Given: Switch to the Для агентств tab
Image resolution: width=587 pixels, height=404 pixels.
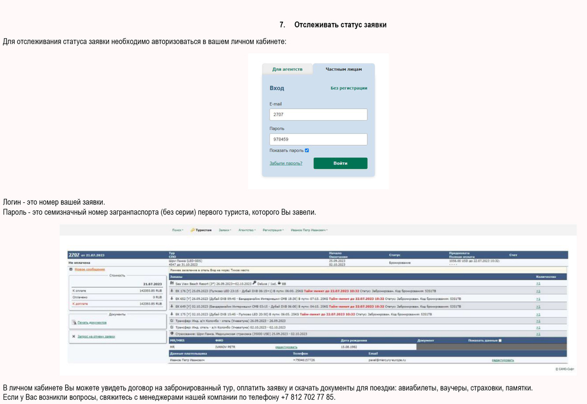Looking at the screenshot, I should (287, 69).
